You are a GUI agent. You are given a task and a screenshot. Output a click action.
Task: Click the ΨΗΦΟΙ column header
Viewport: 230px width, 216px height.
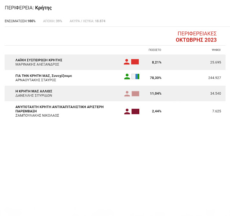coord(216,50)
